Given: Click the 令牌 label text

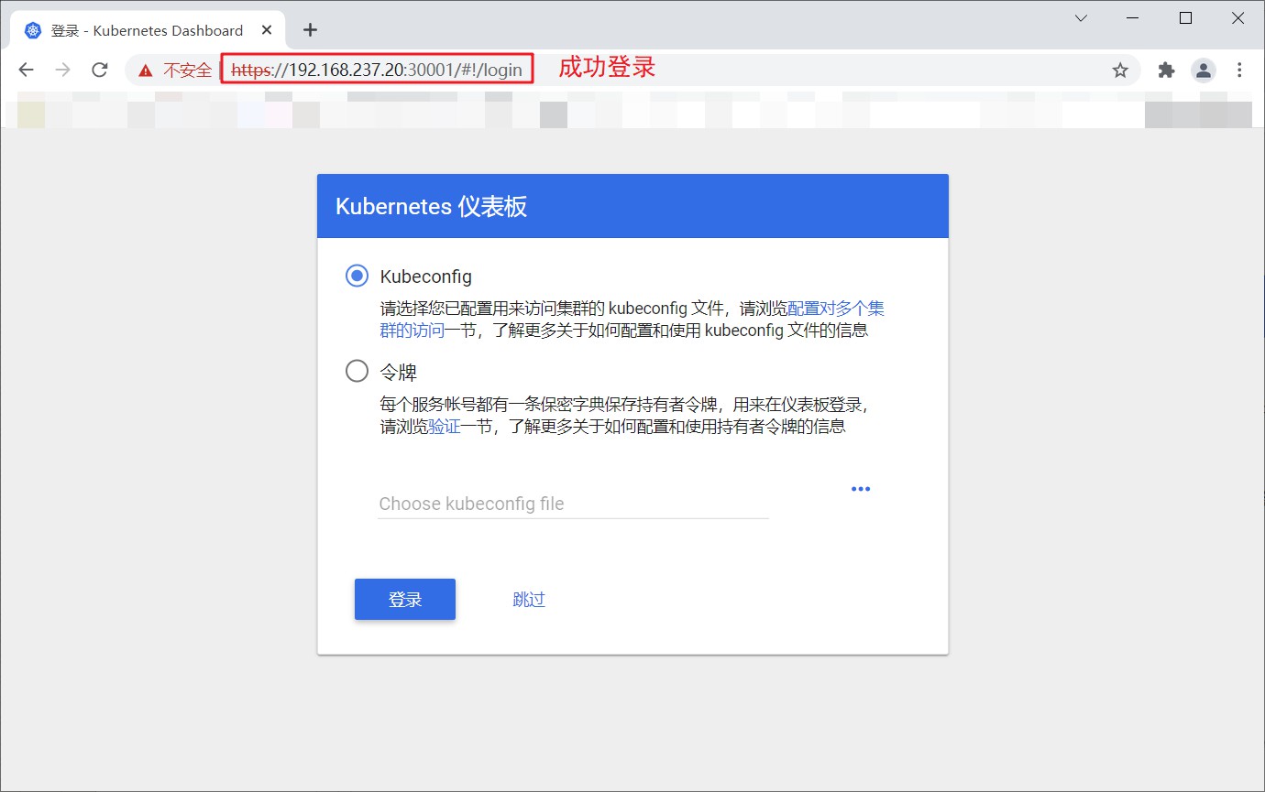Looking at the screenshot, I should (x=398, y=373).
